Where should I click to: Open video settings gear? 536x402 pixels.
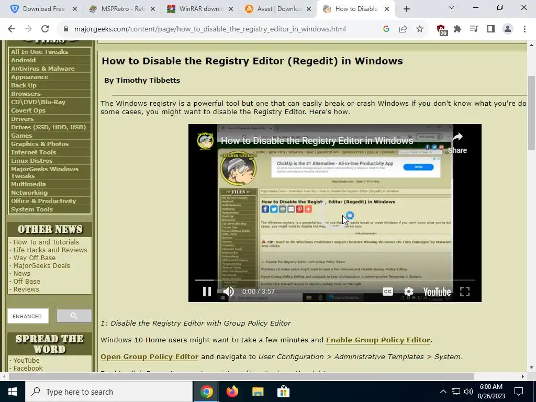pyautogui.click(x=408, y=291)
